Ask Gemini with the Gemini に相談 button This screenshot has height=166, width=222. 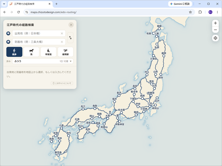coord(180,4)
